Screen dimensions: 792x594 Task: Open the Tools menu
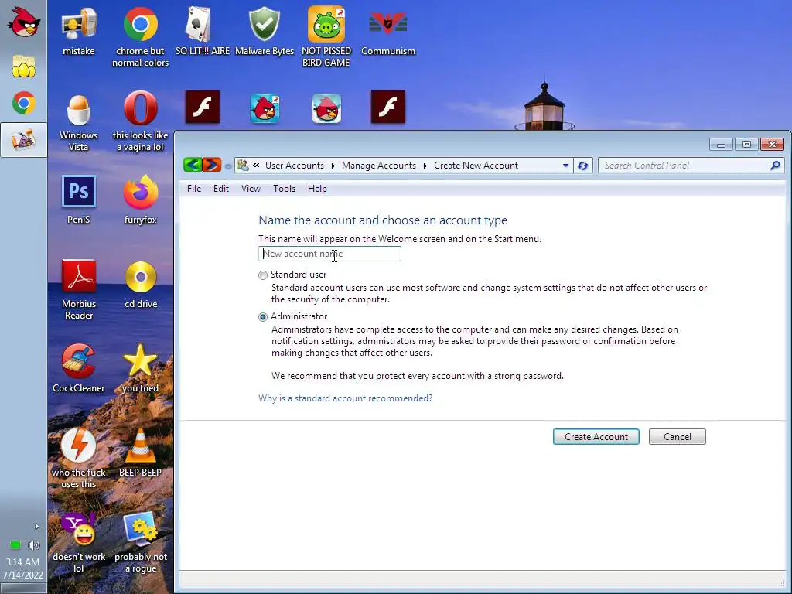[x=284, y=189]
